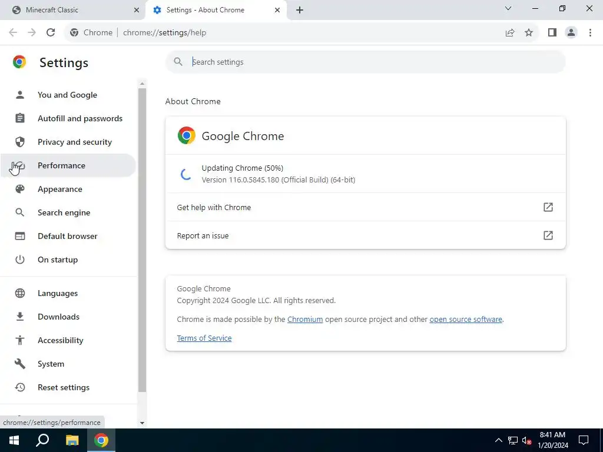Click the Downloads arrow icon

coord(19,316)
